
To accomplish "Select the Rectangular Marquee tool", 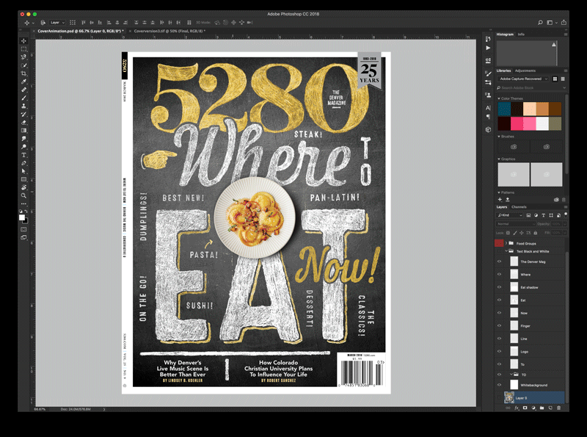I will click(23, 49).
